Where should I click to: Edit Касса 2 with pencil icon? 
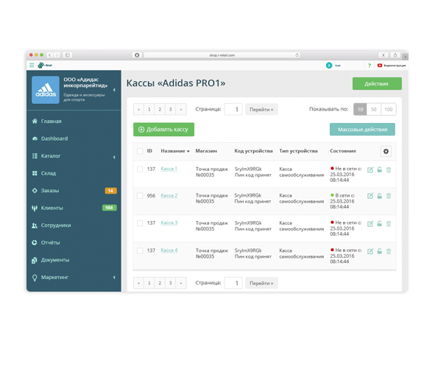tap(370, 196)
